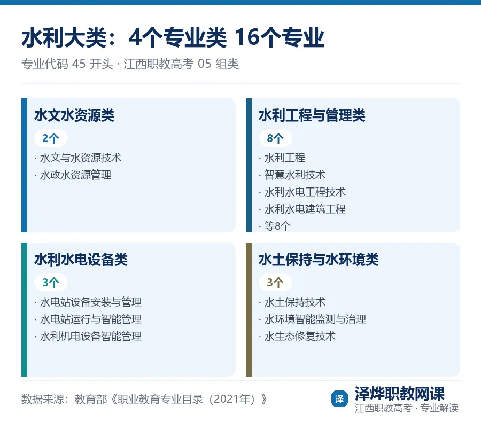Click 水生态修复技术 list item
The image size is (481, 422).
(297, 337)
